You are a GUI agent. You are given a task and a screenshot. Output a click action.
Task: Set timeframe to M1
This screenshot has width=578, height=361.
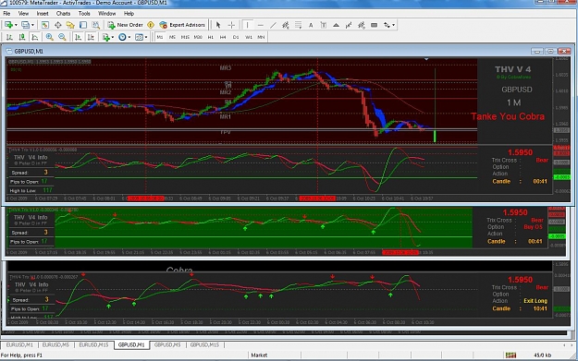[160, 37]
